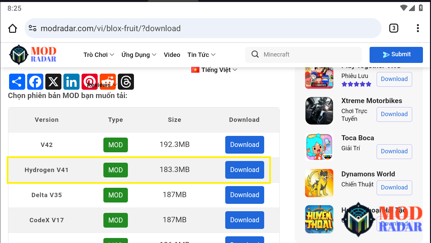Expand the Reviews dropdown
The image size is (431, 243).
tap(102, 85)
